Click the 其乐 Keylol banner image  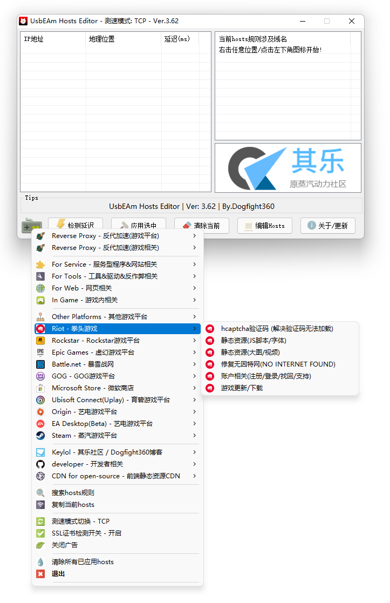tap(288, 168)
